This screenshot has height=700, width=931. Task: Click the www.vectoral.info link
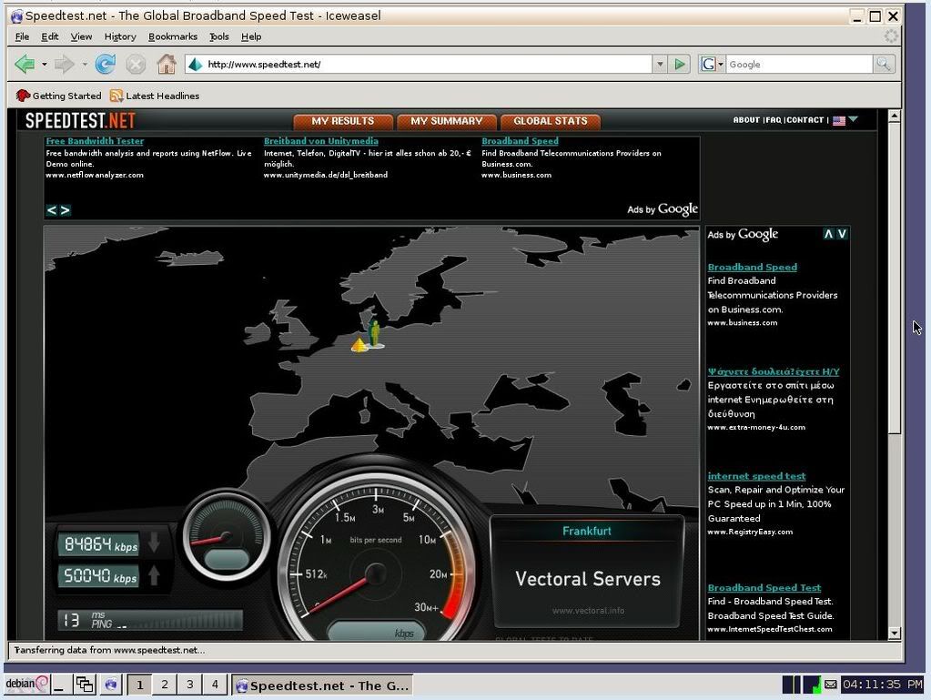point(588,611)
